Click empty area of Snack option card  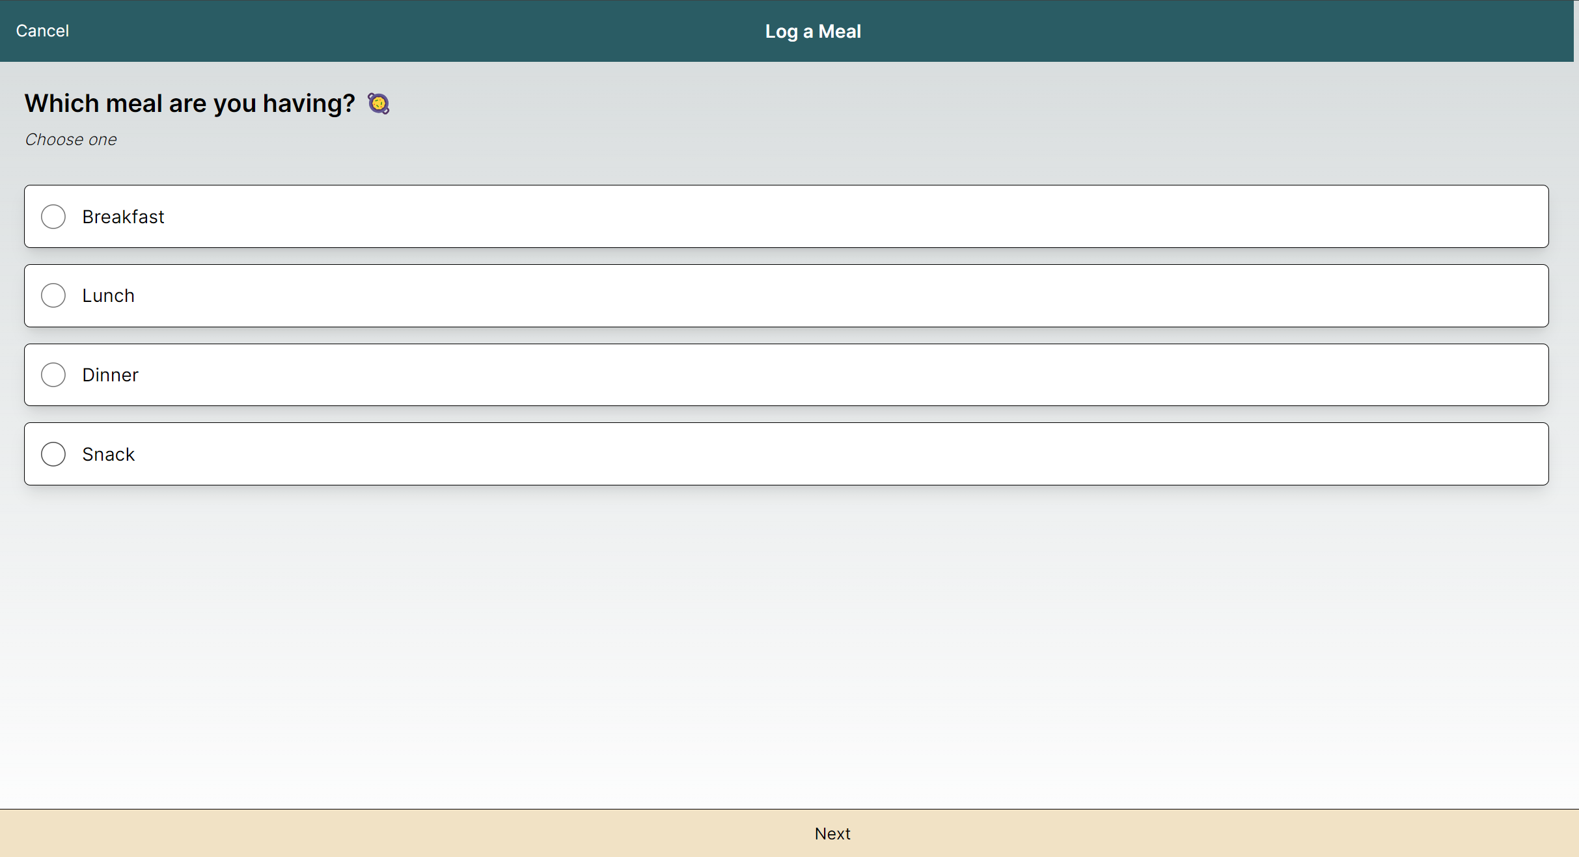(x=846, y=454)
